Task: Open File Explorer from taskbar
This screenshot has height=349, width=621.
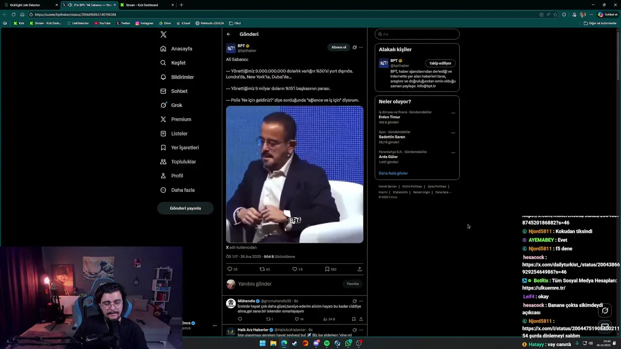Action: (x=273, y=343)
